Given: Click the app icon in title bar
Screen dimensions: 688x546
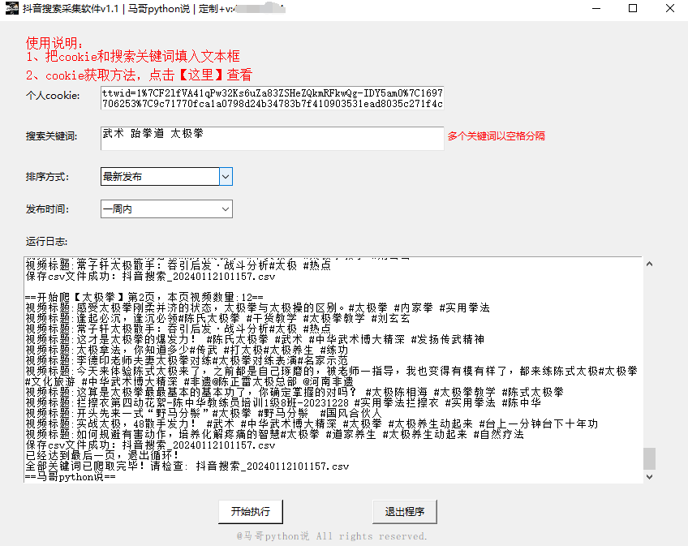Looking at the screenshot, I should [12, 8].
